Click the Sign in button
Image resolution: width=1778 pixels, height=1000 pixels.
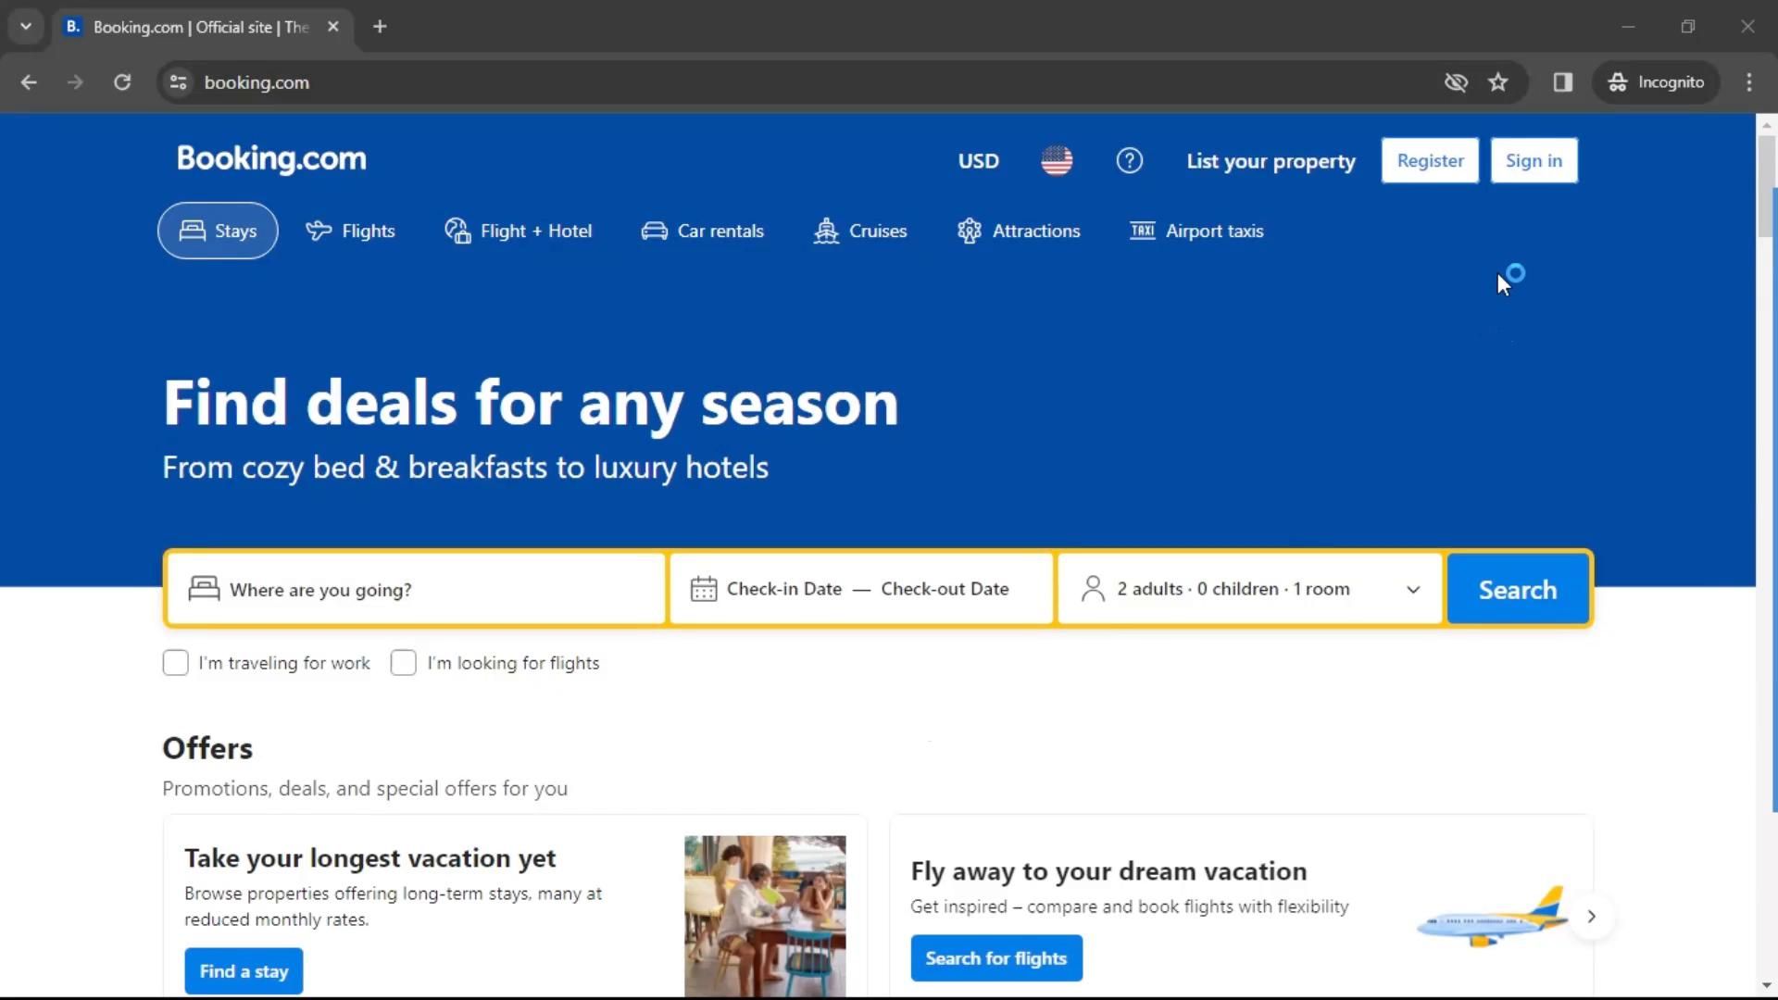pos(1534,160)
